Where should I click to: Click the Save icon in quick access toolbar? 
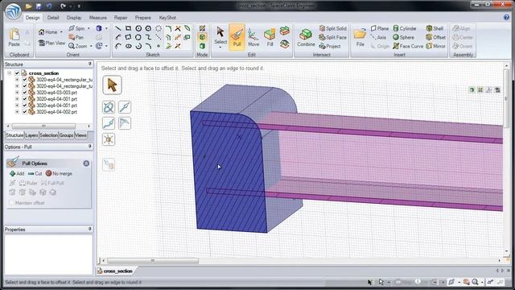[x=39, y=6]
